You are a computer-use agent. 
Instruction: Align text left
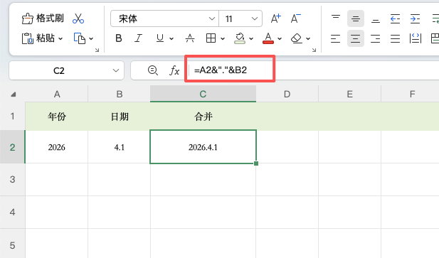[x=335, y=38]
